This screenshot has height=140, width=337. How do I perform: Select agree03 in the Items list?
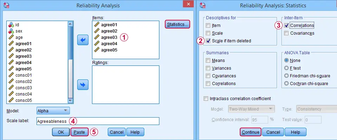point(109,37)
